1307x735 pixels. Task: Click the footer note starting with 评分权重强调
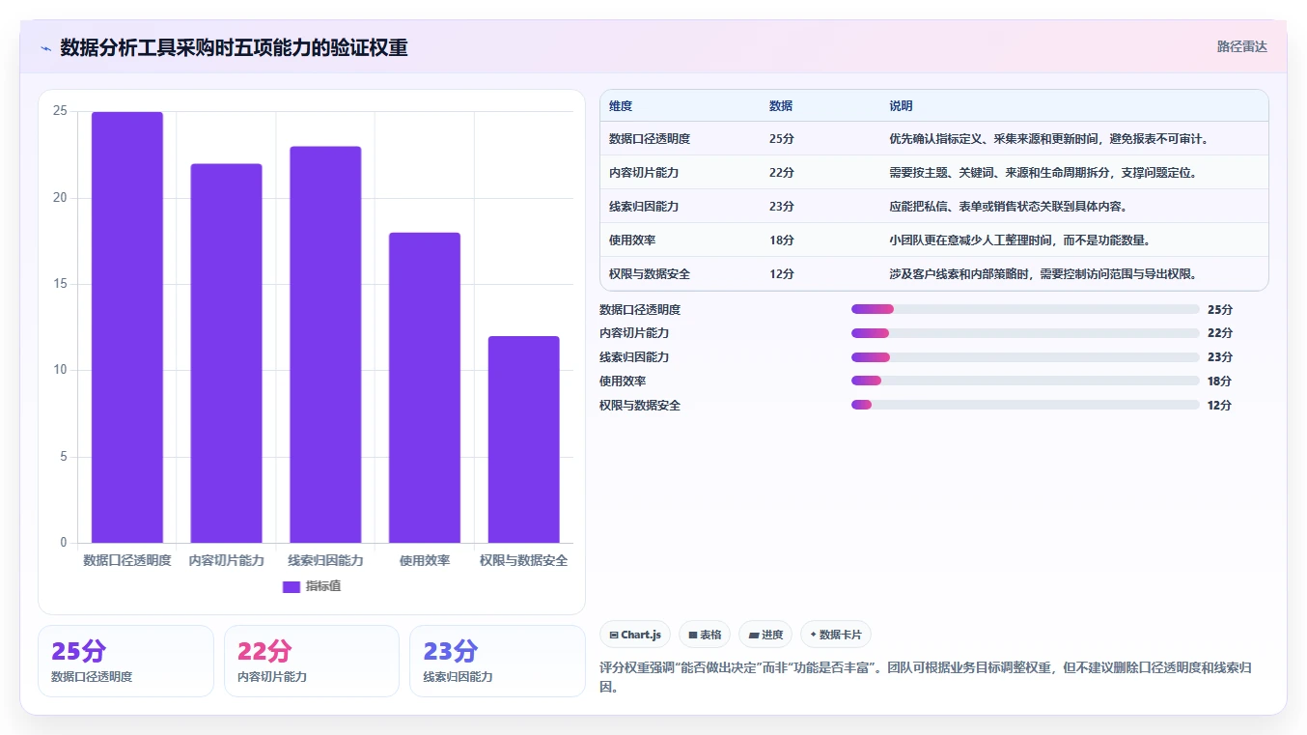click(x=926, y=677)
